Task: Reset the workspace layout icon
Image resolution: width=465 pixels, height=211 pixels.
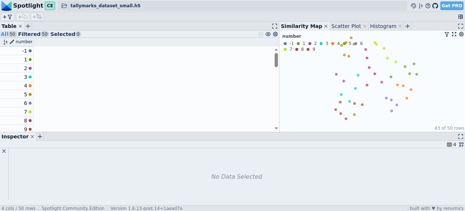Action: click(x=461, y=17)
